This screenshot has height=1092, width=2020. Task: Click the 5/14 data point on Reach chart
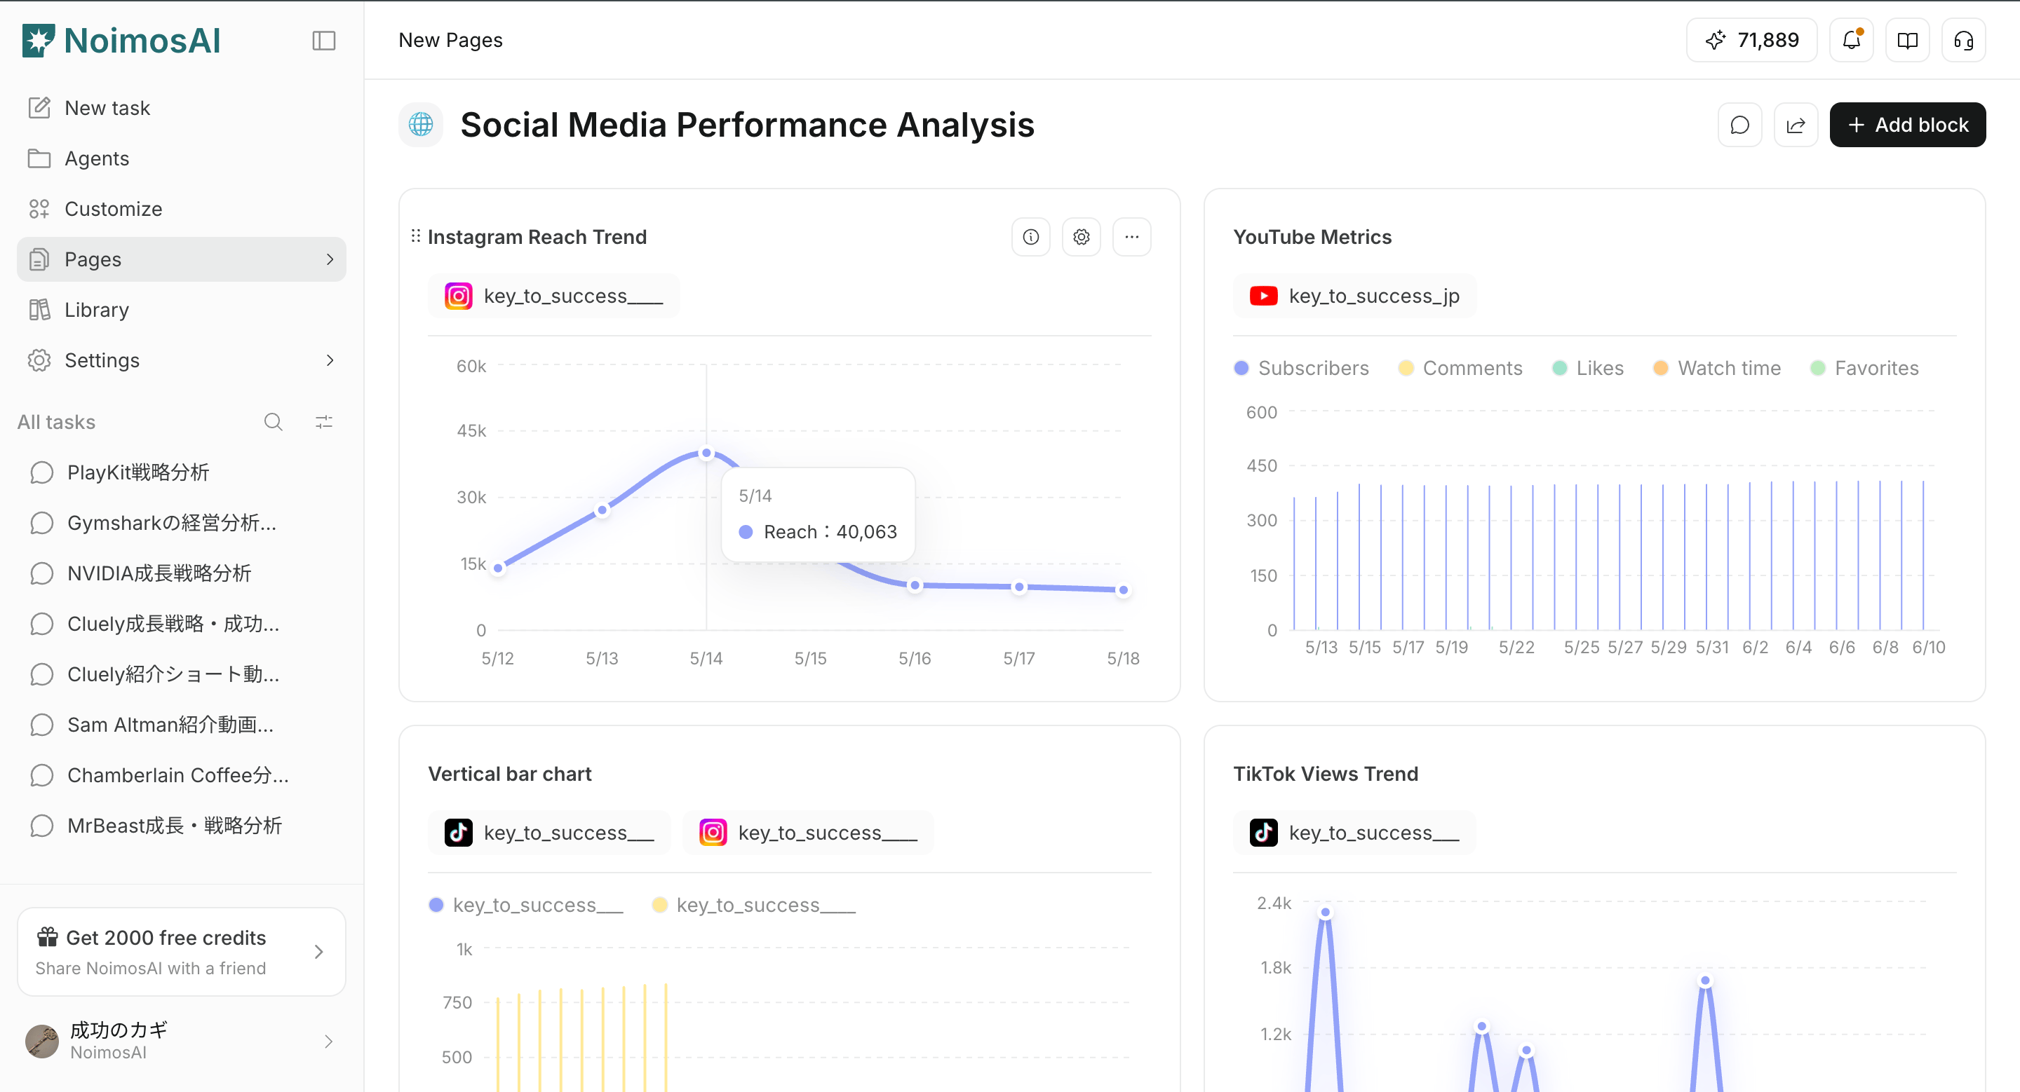706,453
